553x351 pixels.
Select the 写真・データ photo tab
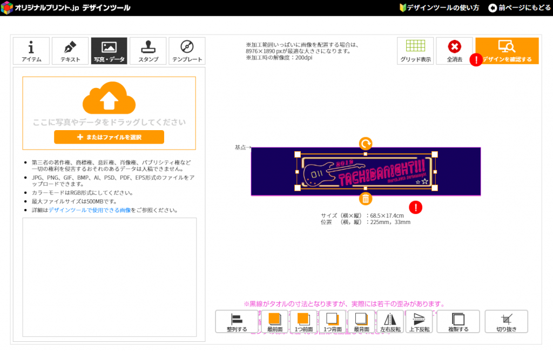pyautogui.click(x=109, y=51)
